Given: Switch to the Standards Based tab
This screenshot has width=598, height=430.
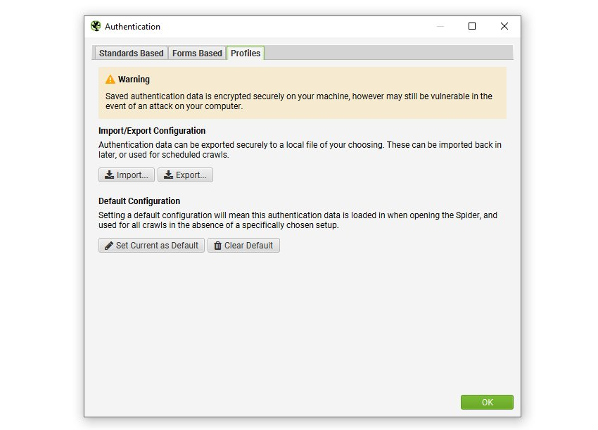Looking at the screenshot, I should (x=131, y=53).
